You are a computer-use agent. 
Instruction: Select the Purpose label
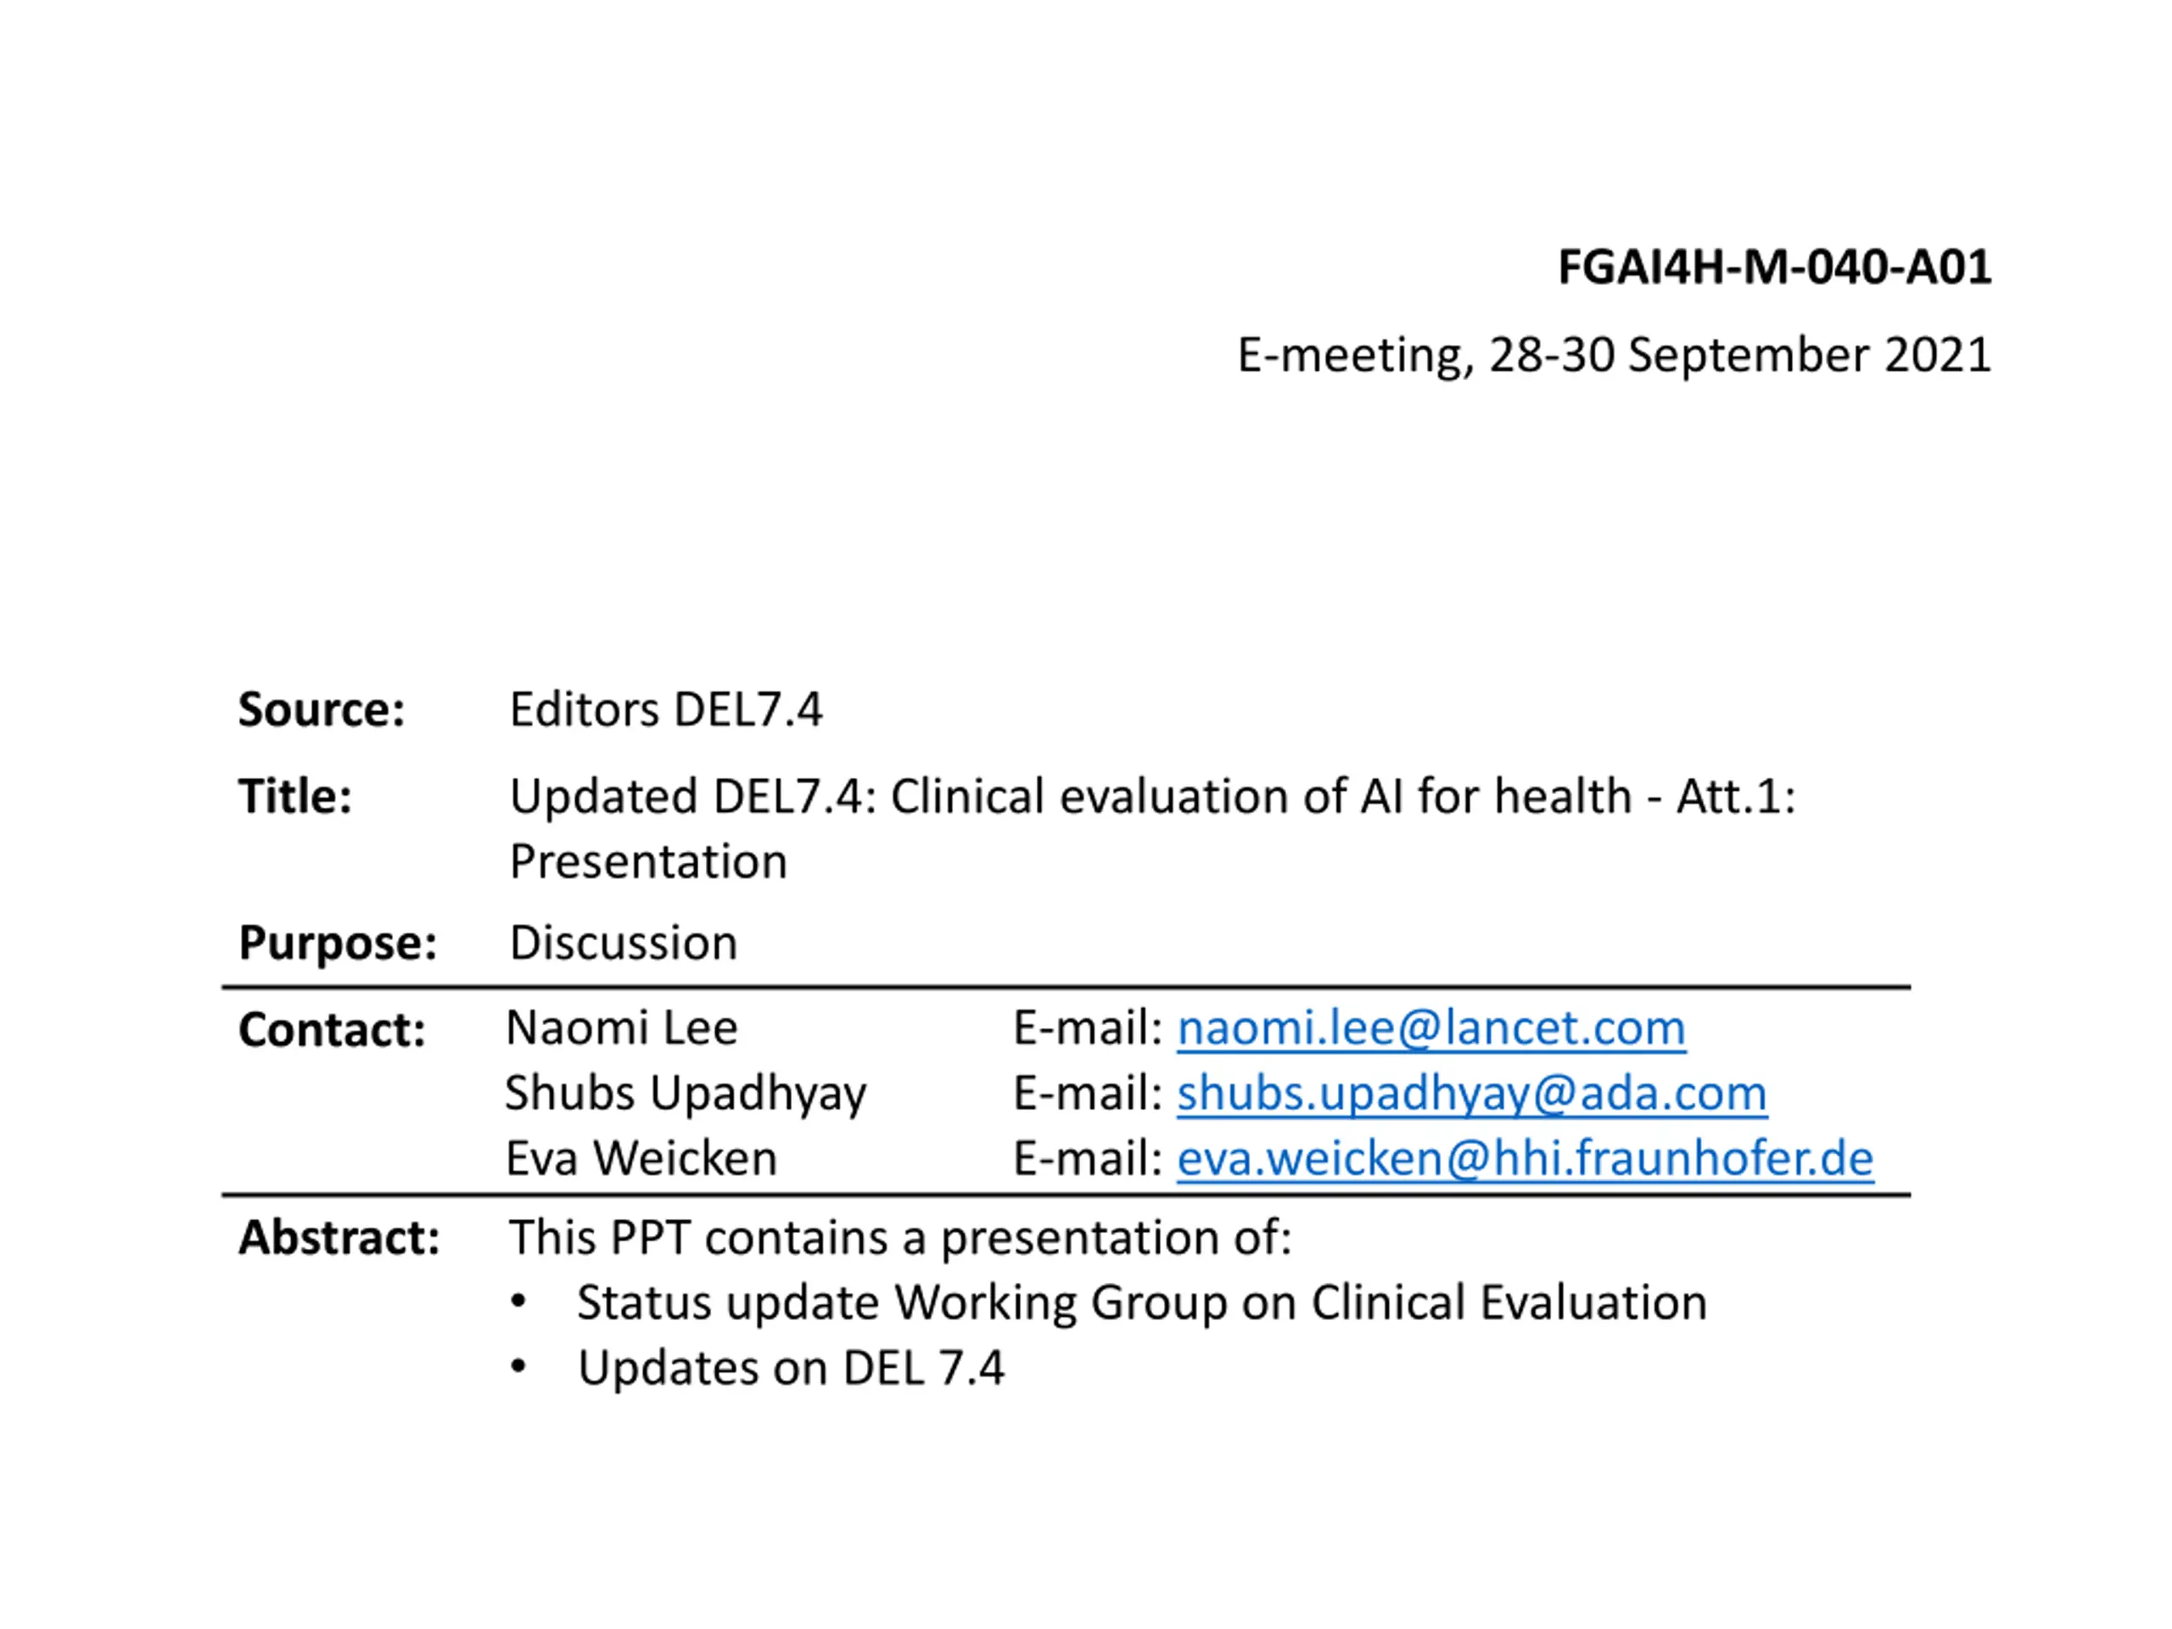pos(338,944)
